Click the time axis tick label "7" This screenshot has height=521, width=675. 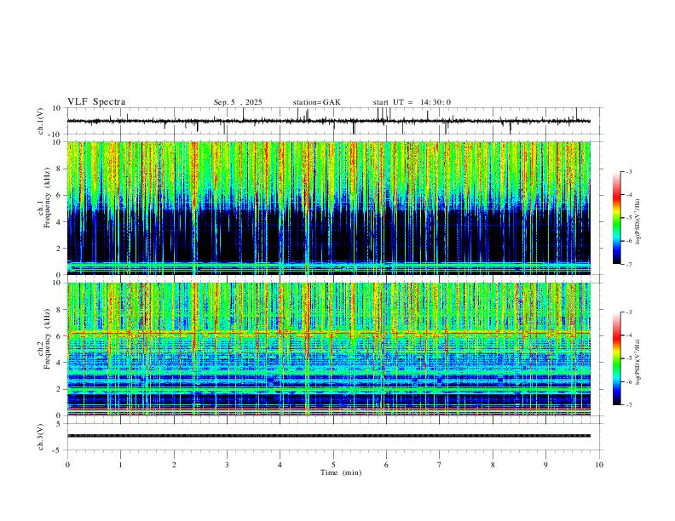[440, 465]
